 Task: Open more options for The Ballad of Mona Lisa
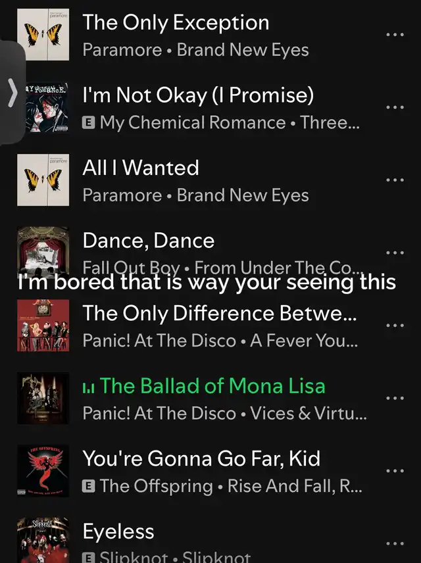click(395, 398)
